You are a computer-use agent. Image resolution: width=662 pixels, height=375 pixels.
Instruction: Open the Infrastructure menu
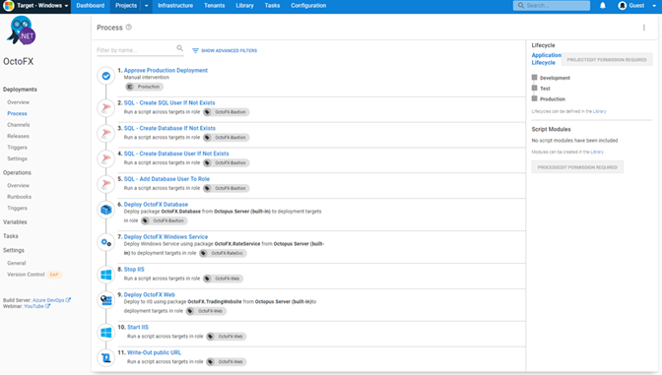[x=175, y=6]
